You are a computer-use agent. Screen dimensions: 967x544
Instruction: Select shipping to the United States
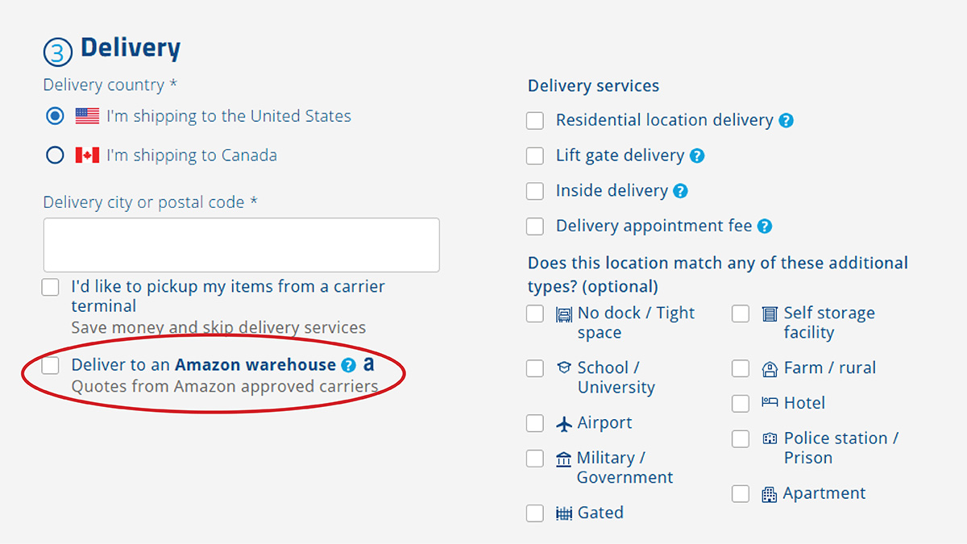tap(54, 115)
